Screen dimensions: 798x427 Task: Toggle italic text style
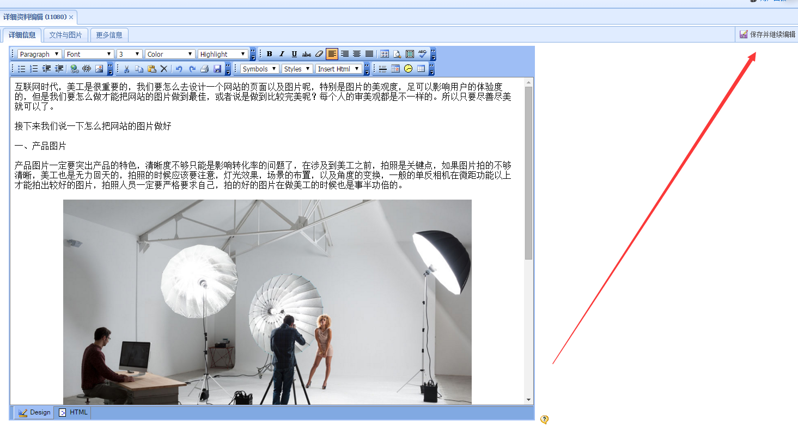click(282, 54)
